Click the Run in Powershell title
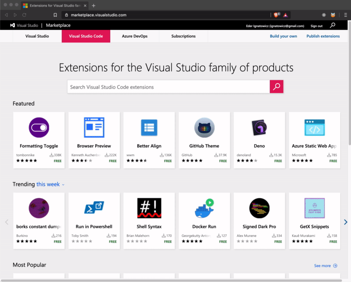The image size is (351, 282). pos(94,226)
